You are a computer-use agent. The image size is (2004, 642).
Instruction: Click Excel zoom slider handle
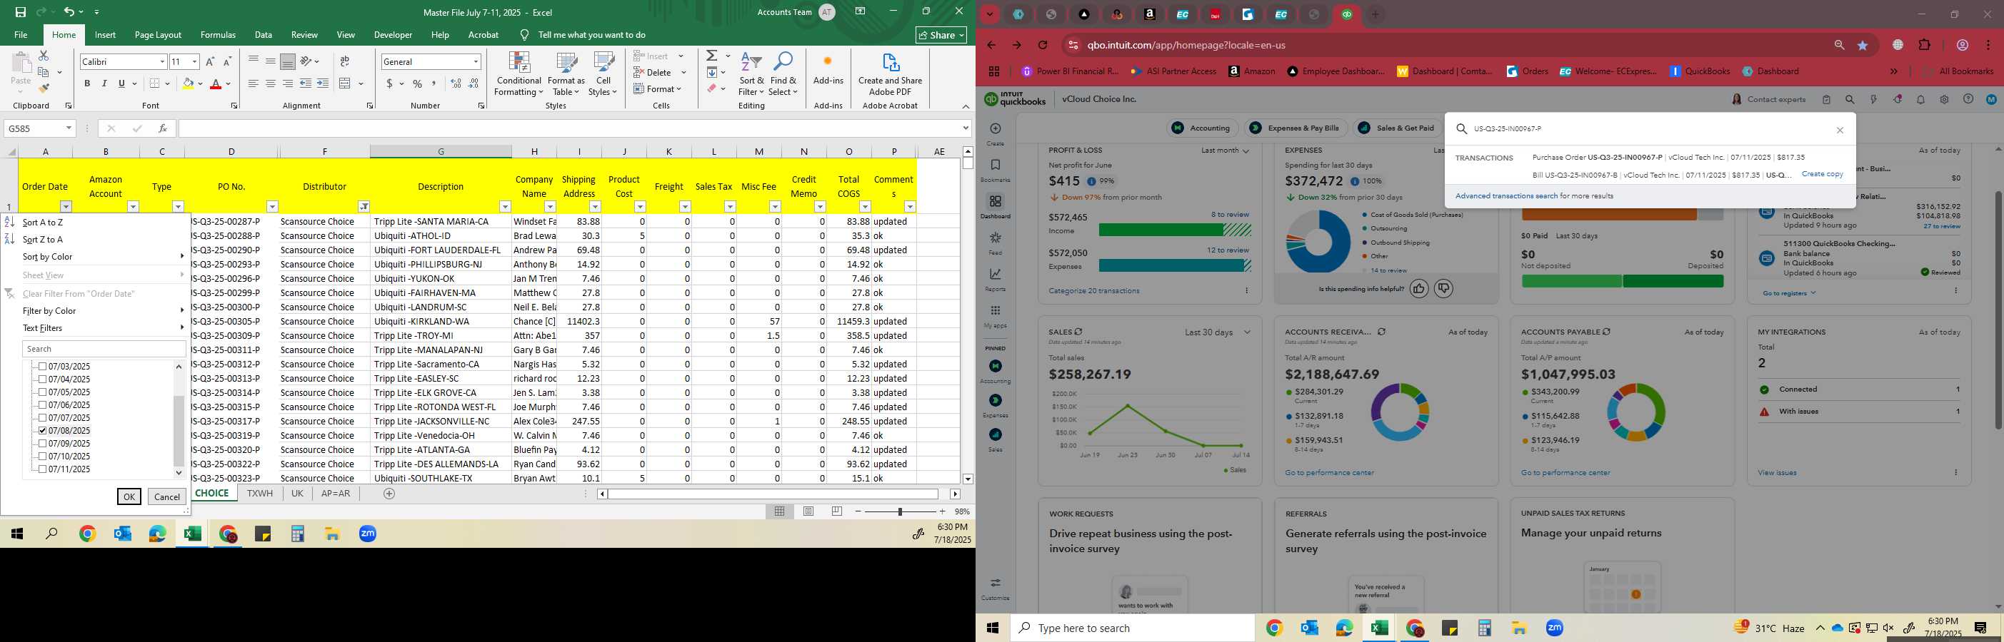900,511
